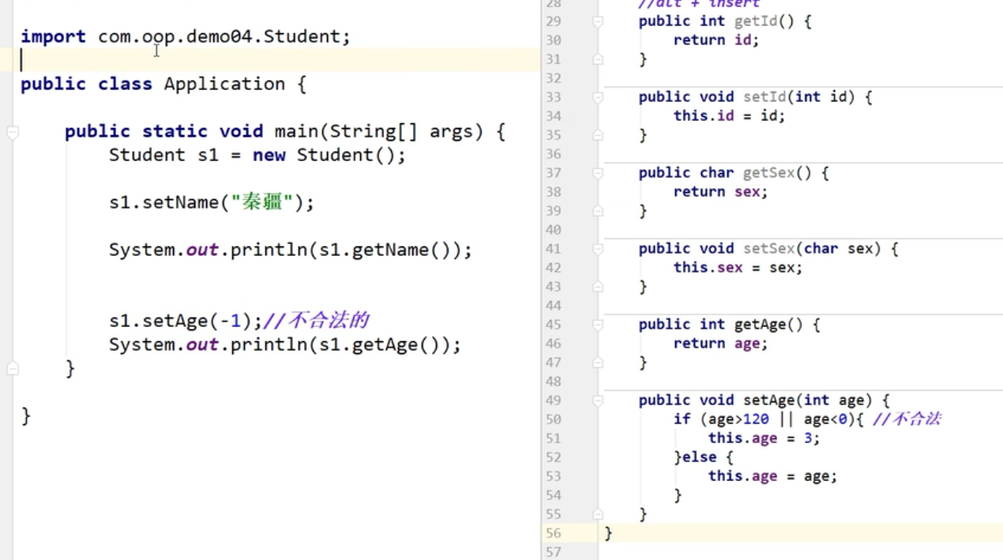Viewport: 1003px width, 560px height.
Task: Click the }else { line
Action: coord(704,457)
